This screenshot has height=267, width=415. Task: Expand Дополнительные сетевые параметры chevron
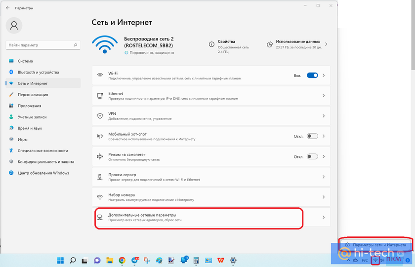[x=324, y=217]
